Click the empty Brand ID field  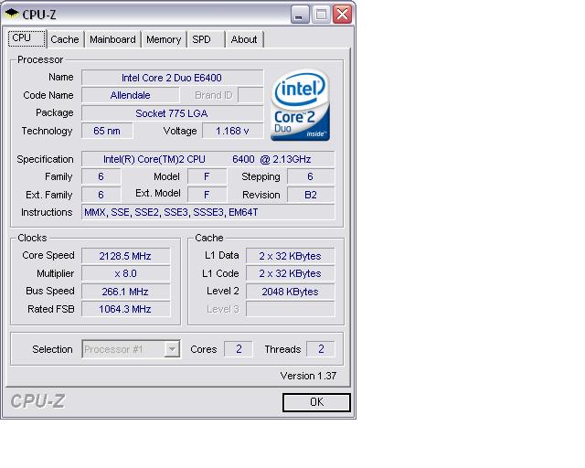click(x=250, y=95)
